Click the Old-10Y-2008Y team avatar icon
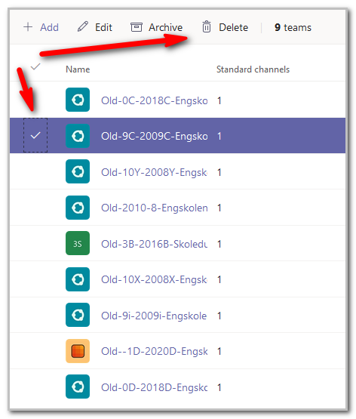This screenshot has height=419, width=356. pyautogui.click(x=78, y=171)
